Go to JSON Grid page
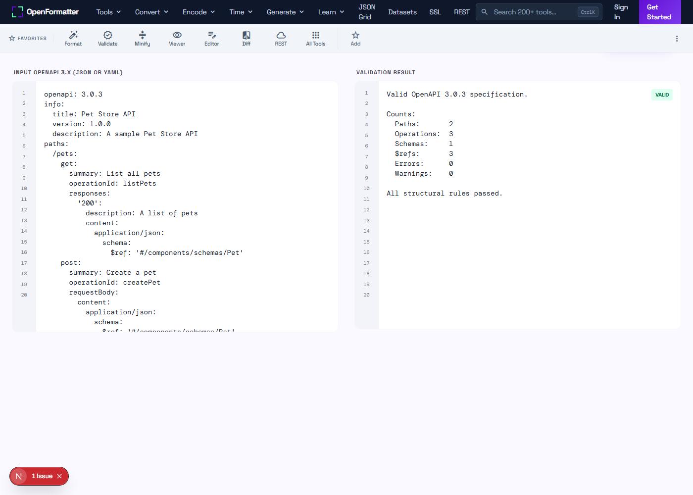This screenshot has width=693, height=495. coord(367,12)
